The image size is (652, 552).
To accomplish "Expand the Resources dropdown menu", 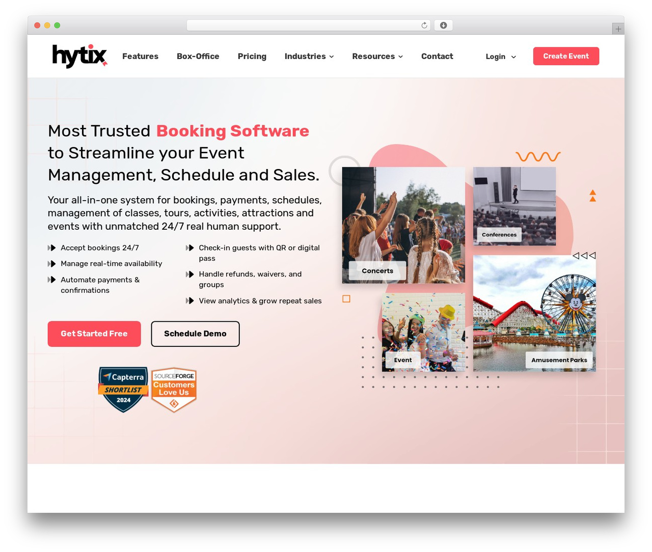I will pyautogui.click(x=377, y=57).
